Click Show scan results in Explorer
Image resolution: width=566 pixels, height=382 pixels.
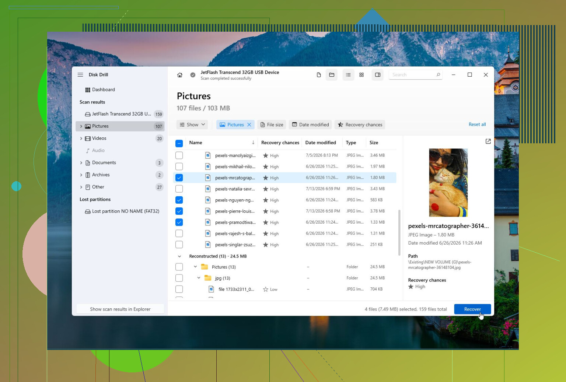(x=120, y=309)
